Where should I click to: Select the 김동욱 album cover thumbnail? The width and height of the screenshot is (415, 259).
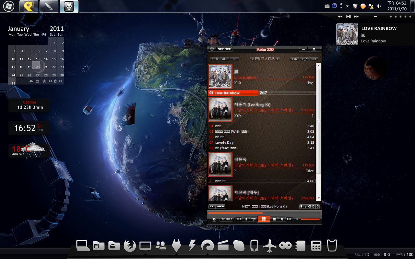[x=220, y=164]
